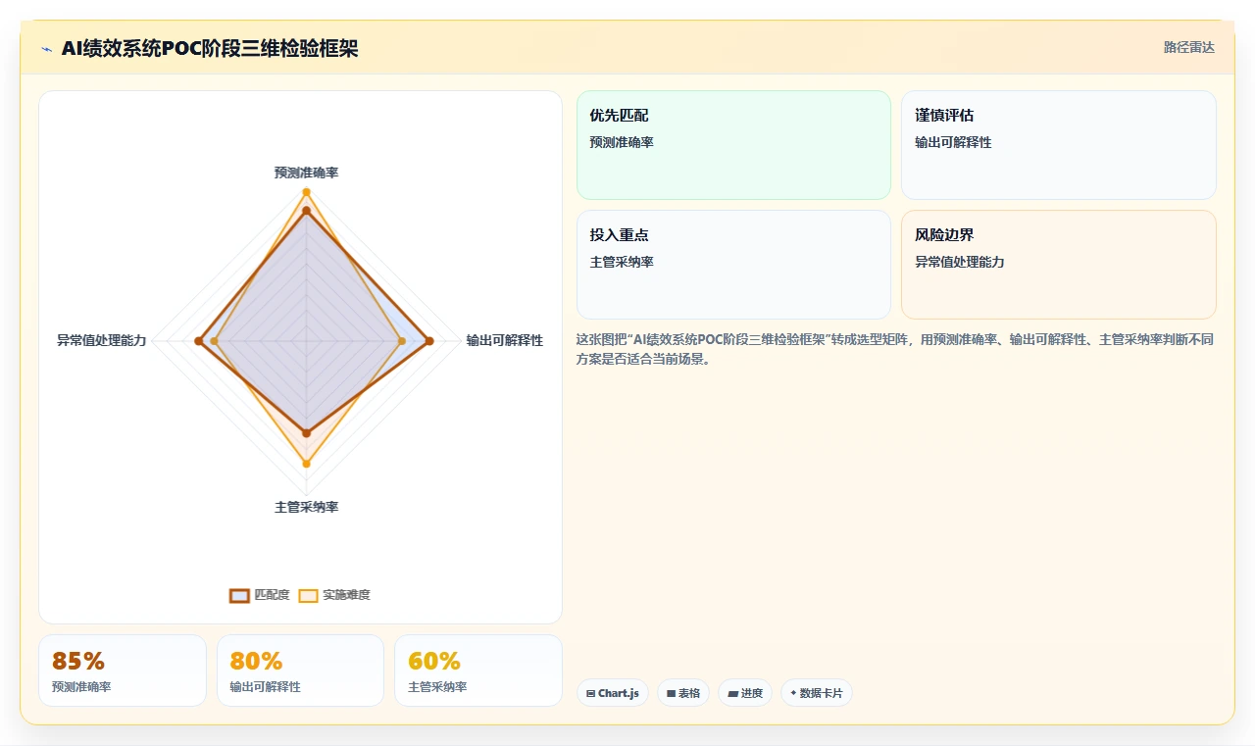Click 预测准确率 text in 优先匹配 card
This screenshot has width=1255, height=746.
point(622,142)
